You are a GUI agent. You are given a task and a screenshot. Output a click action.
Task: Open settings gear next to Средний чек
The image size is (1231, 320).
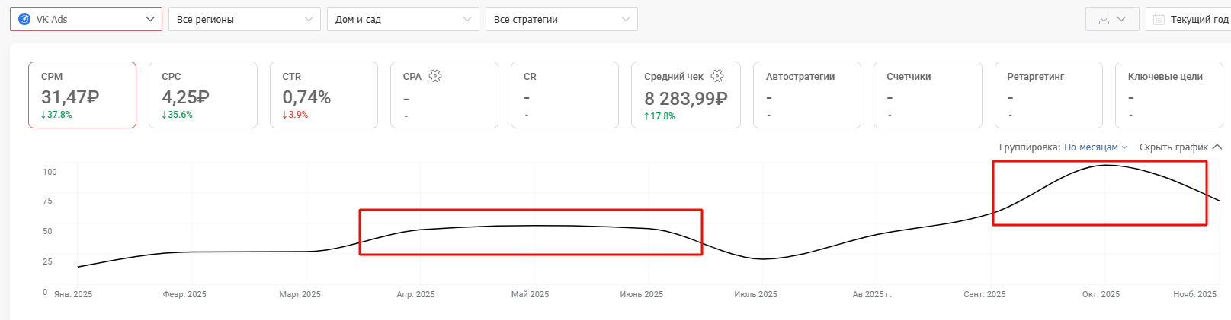(x=717, y=76)
